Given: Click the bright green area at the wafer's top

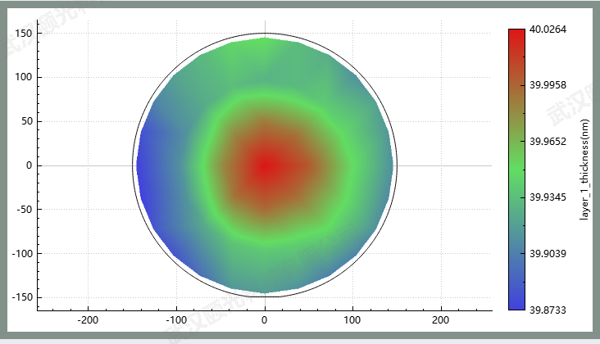Looking at the screenshot, I should pos(264,49).
